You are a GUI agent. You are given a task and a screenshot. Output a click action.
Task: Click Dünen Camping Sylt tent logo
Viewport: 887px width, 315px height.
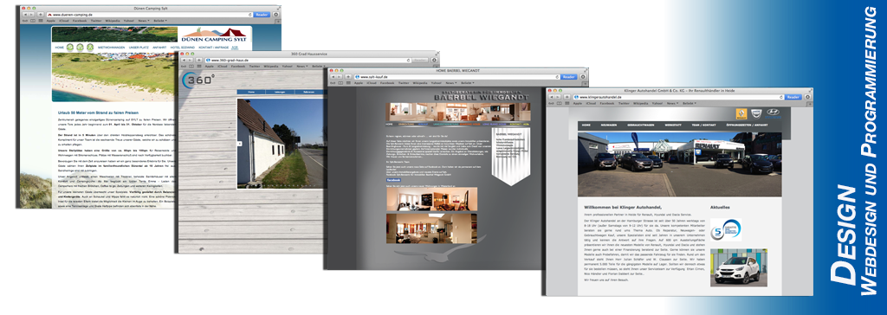point(214,35)
